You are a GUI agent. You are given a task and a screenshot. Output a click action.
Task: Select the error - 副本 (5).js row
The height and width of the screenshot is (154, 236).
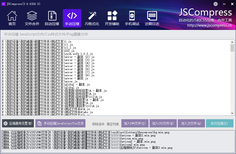tap(48, 66)
